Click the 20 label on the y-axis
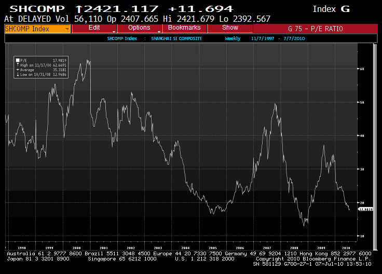This screenshot has width=382, height=274. pos(362,203)
